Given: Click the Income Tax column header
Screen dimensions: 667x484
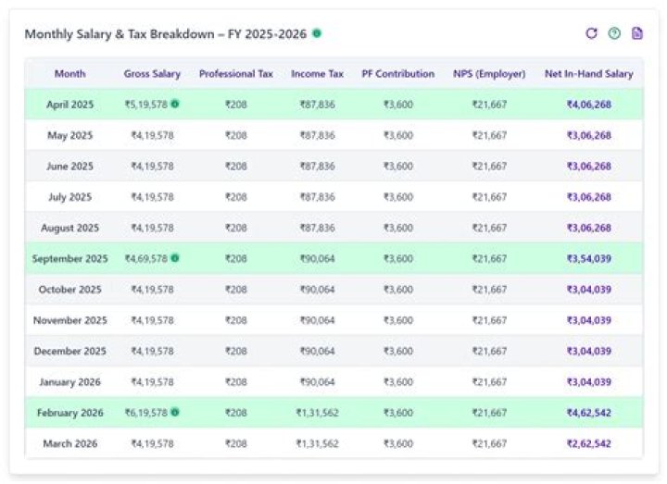Looking at the screenshot, I should [x=317, y=74].
